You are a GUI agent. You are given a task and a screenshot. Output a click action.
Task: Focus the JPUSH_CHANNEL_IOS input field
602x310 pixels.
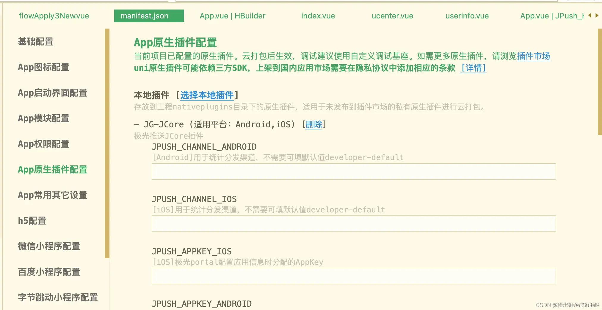click(x=354, y=224)
